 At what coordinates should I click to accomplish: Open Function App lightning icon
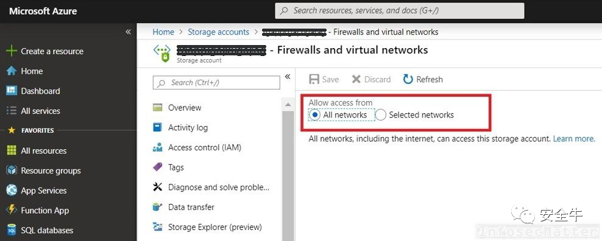12,211
